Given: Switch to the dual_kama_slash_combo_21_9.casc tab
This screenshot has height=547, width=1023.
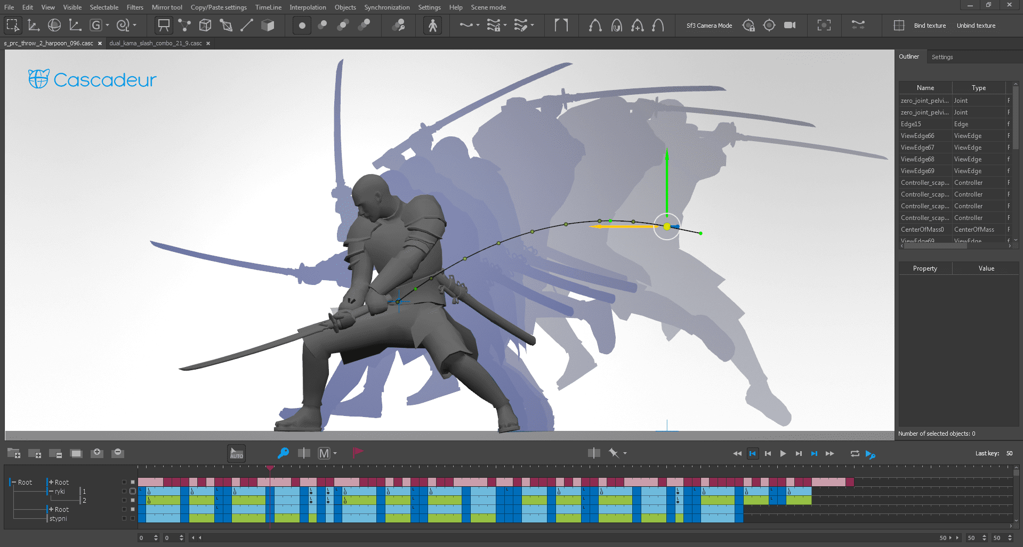Looking at the screenshot, I should coord(157,43).
